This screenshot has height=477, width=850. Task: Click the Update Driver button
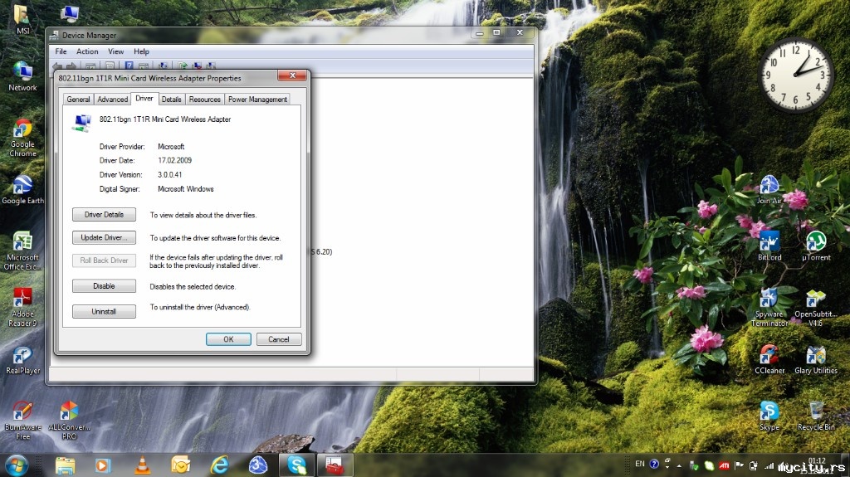point(104,237)
